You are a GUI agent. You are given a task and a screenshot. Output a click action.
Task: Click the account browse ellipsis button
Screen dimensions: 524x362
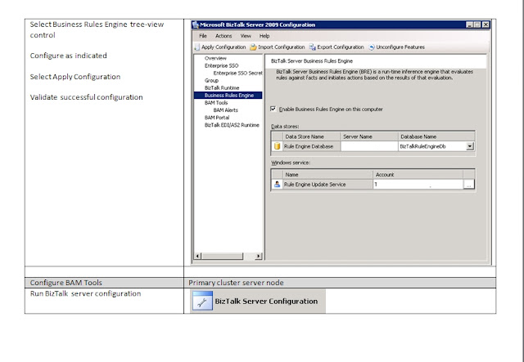(x=468, y=184)
